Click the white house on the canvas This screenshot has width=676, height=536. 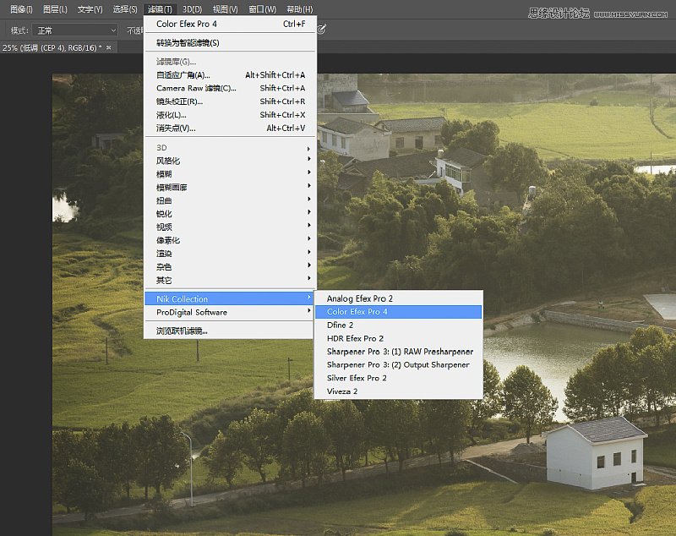pos(595,455)
